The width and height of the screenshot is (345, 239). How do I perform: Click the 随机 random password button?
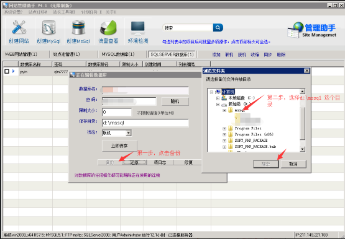click(x=175, y=102)
